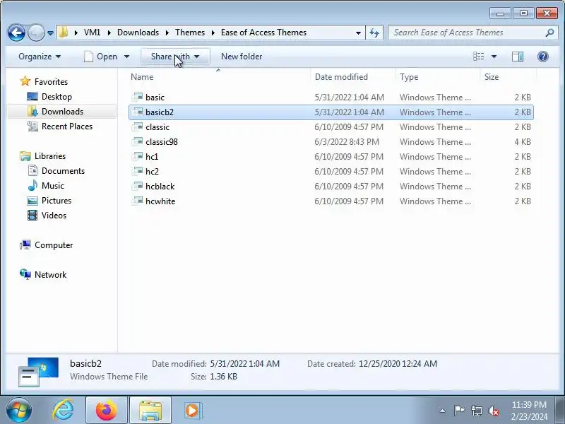Select the classic theme file

331,127
